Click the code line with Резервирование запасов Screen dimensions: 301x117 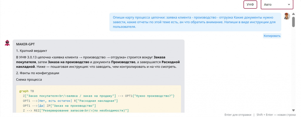point(76,111)
